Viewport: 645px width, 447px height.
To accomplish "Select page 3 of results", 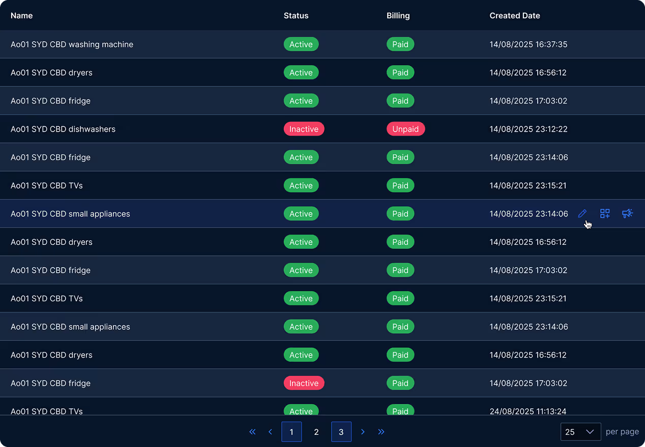I will (341, 432).
